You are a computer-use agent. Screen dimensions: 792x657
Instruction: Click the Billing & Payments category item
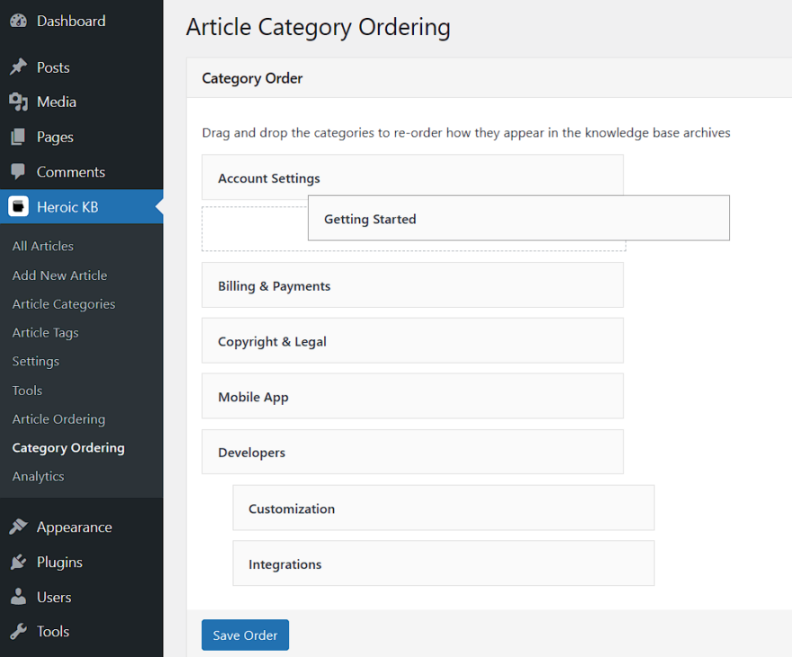(412, 284)
